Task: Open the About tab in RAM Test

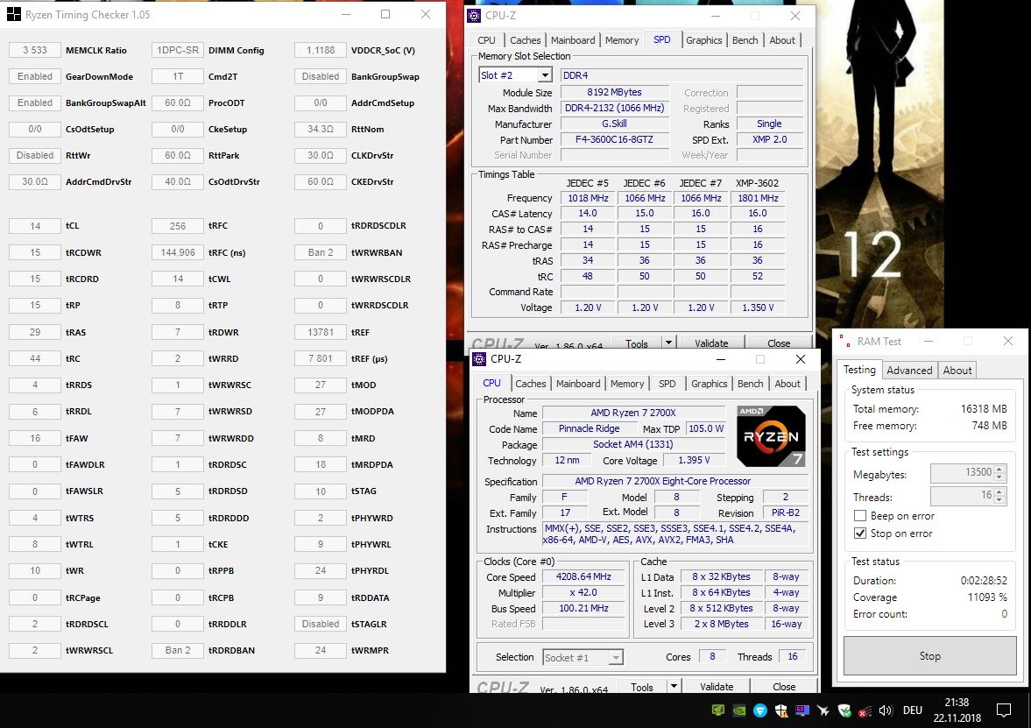Action: [957, 371]
